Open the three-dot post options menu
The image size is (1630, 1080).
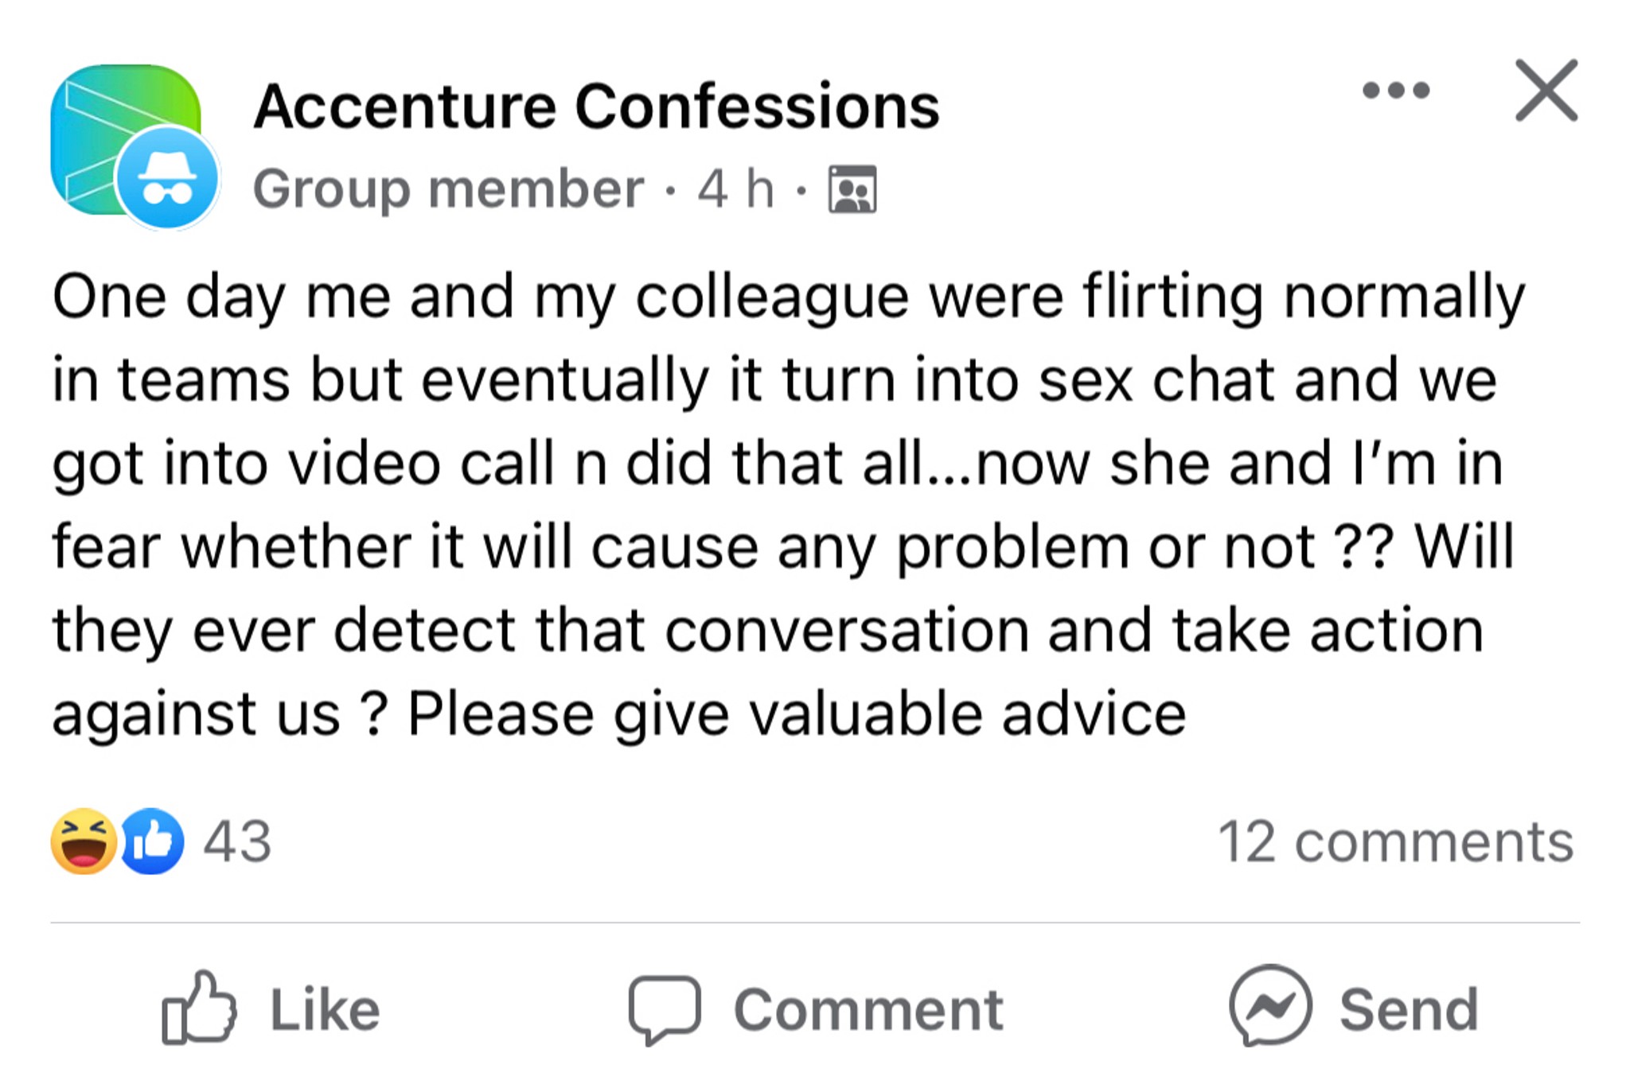(x=1396, y=90)
